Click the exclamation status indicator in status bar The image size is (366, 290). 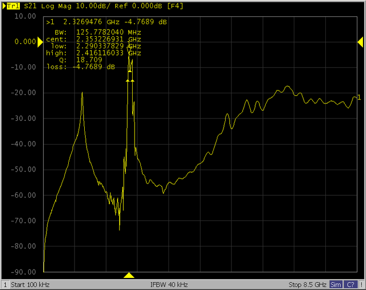[361, 284]
